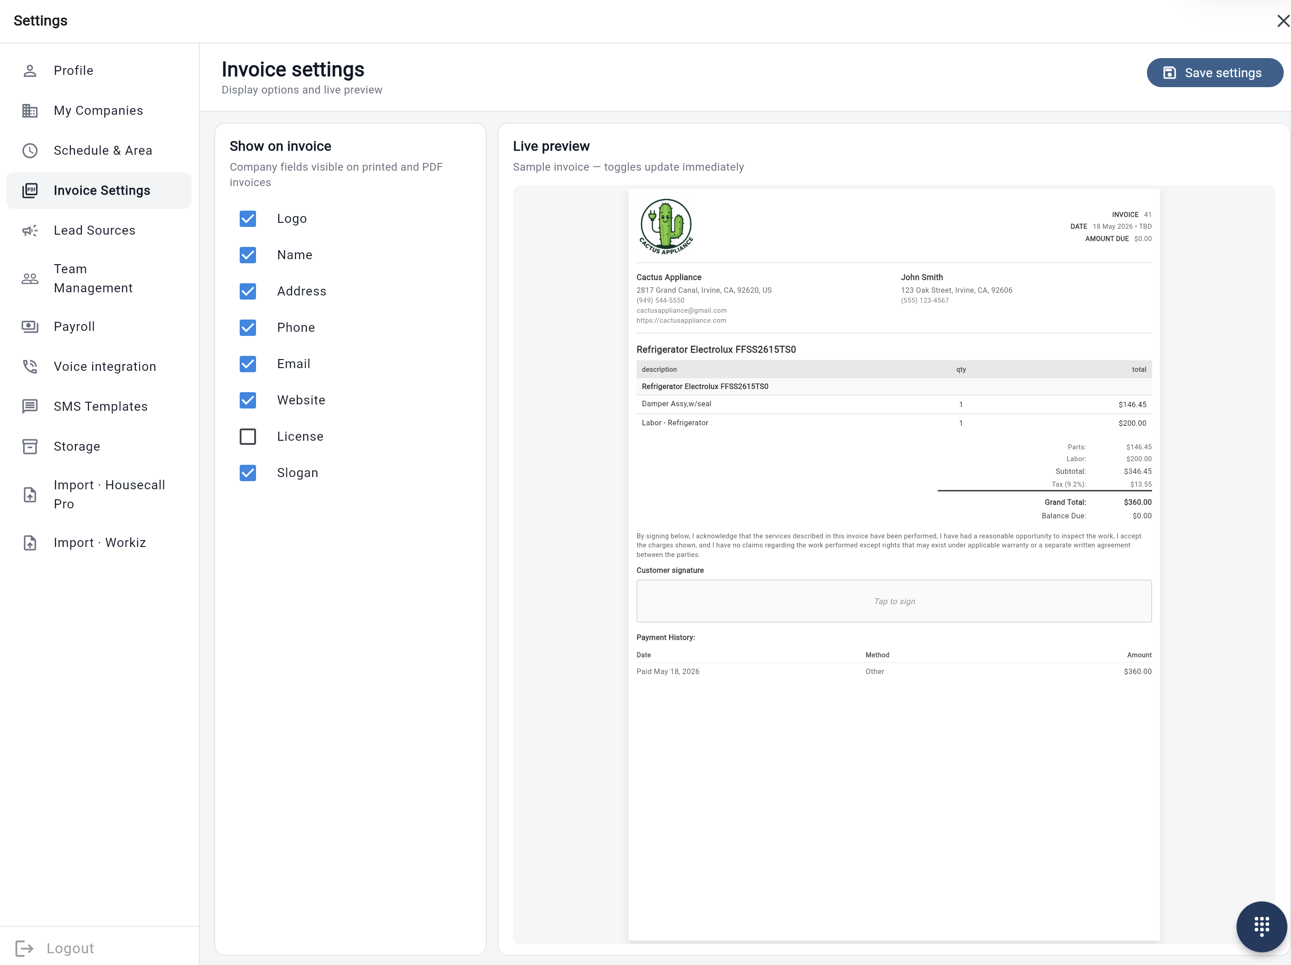This screenshot has width=1291, height=965.
Task: Click the SMS Templates message icon
Action: point(30,407)
